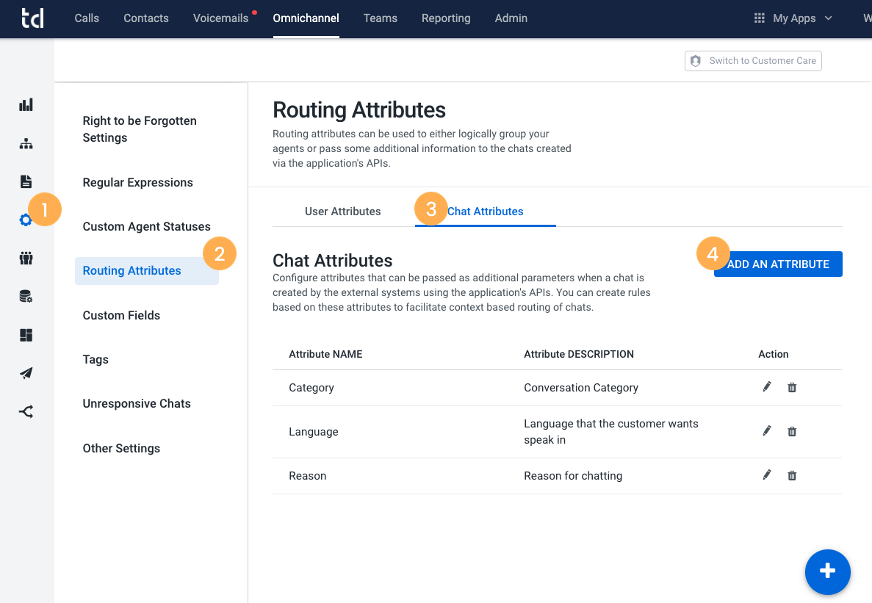The image size is (872, 603).
Task: Open the Calls menu
Action: pos(87,18)
